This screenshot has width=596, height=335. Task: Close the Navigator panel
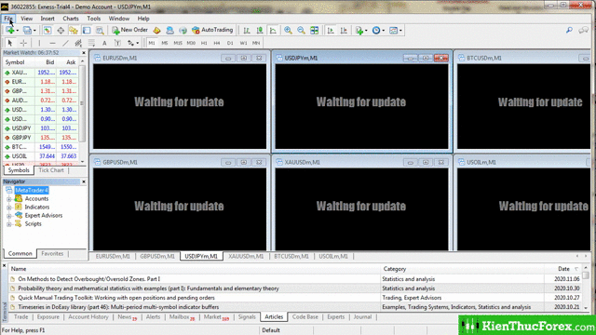84,182
